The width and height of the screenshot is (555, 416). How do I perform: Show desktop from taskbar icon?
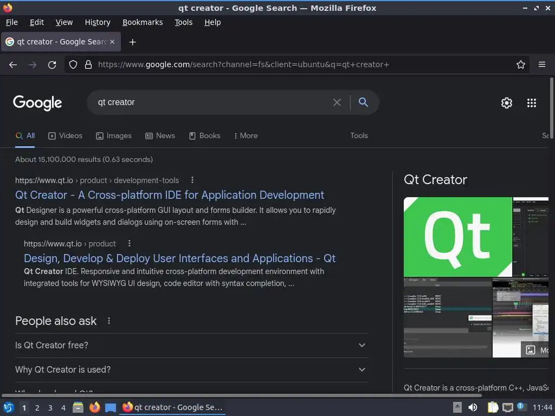click(x=111, y=408)
